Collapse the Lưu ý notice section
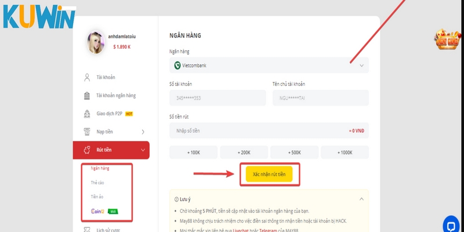This screenshot has width=464, height=232. [x=361, y=199]
